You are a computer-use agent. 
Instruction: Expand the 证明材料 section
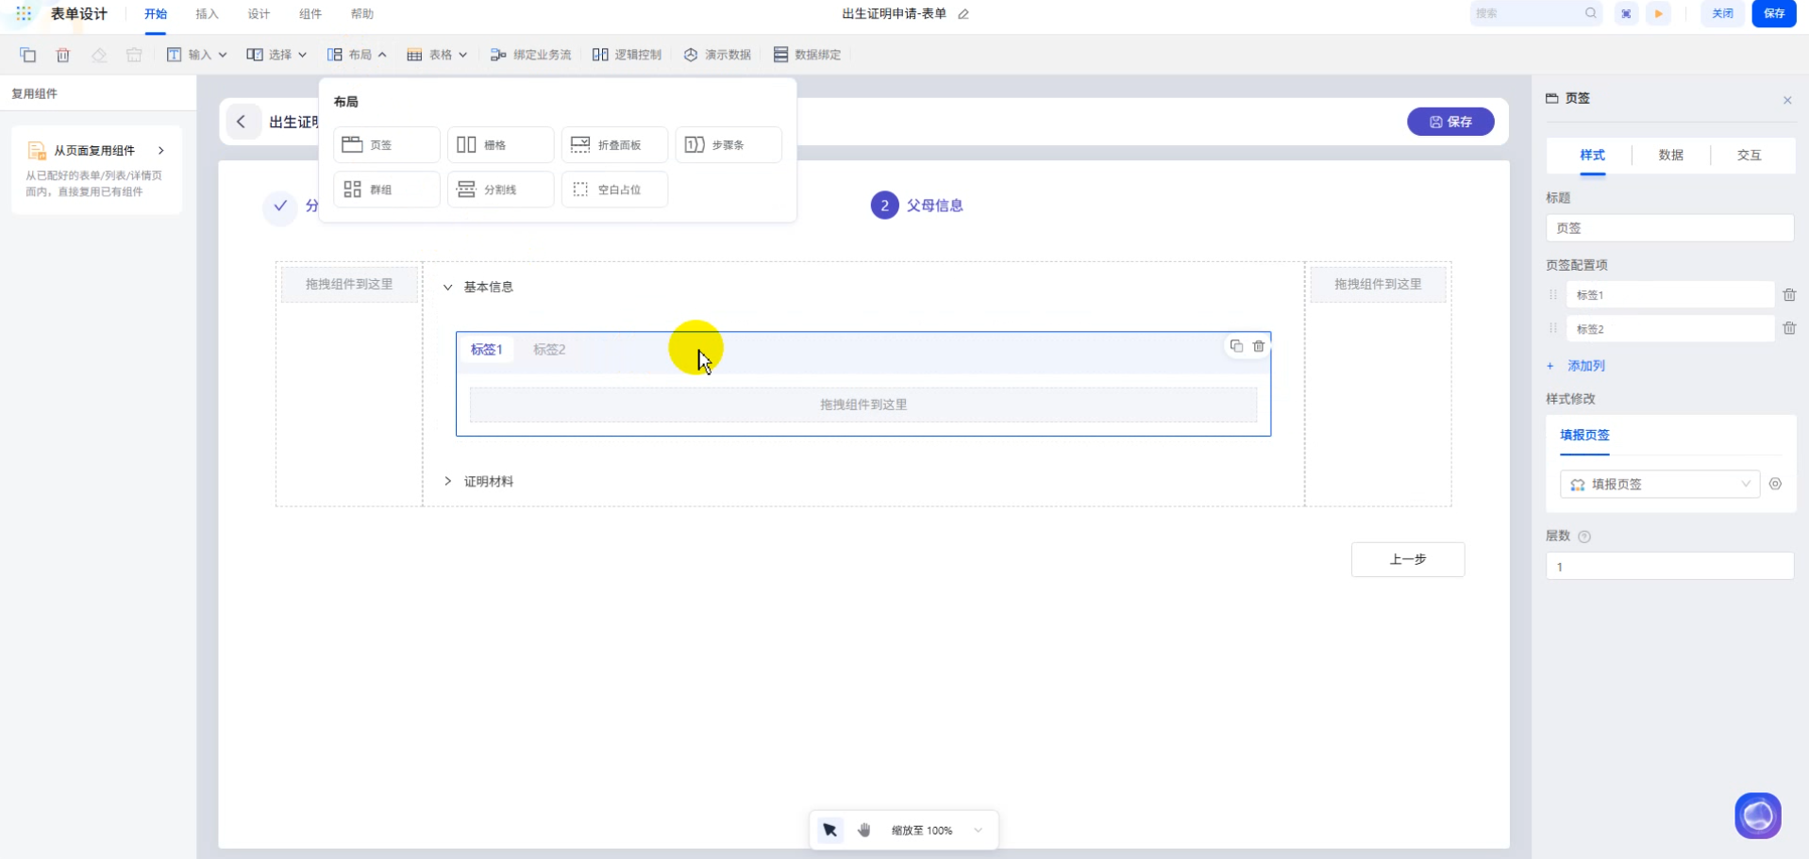[448, 481]
